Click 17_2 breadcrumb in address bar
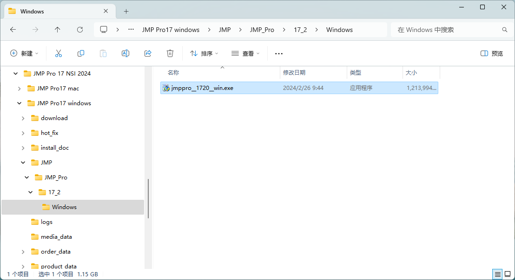Image resolution: width=515 pixels, height=280 pixels. click(300, 30)
